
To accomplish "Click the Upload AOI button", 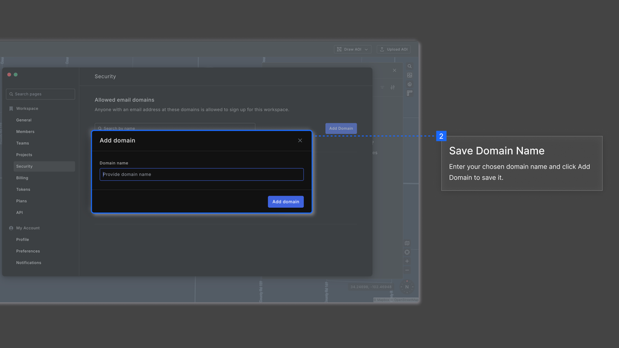I will [394, 50].
